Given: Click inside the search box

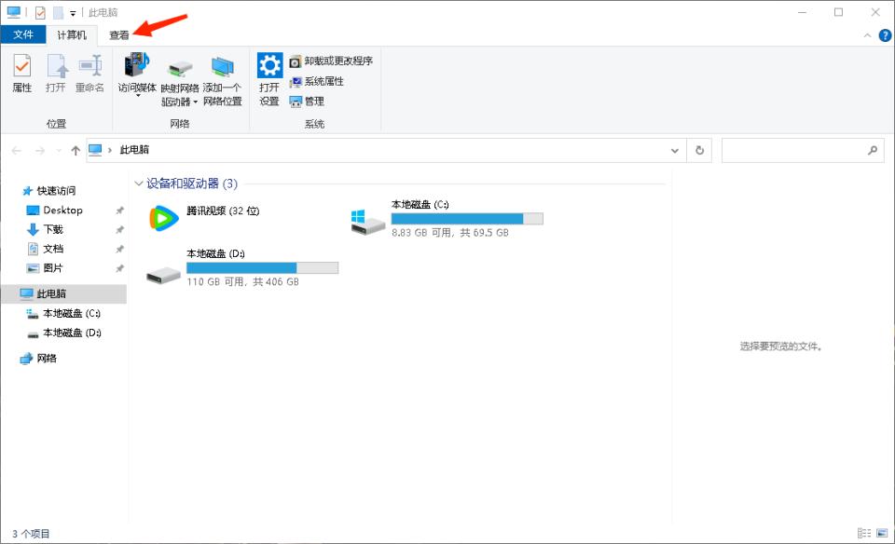Looking at the screenshot, I should [802, 150].
